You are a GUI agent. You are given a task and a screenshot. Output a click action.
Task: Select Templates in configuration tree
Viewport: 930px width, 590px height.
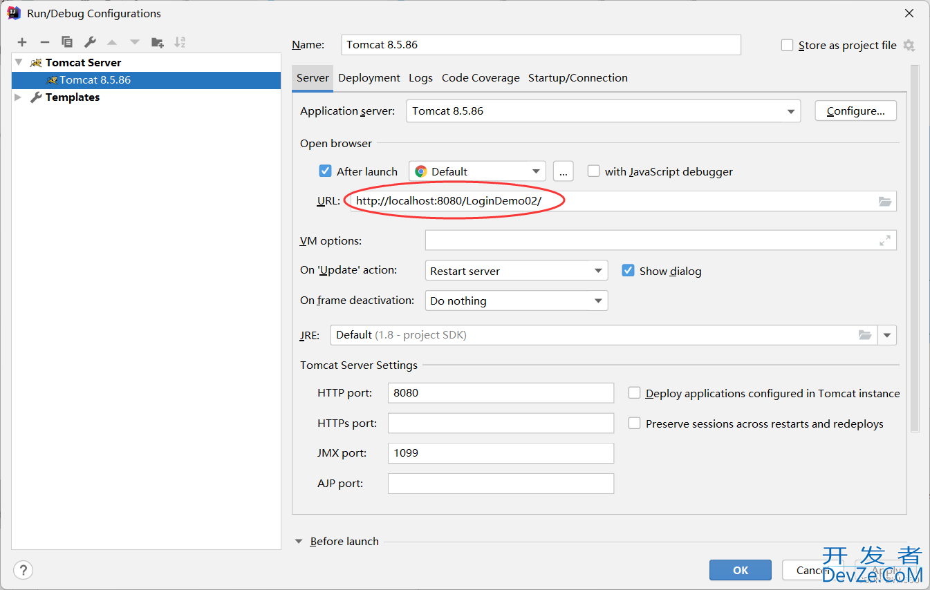click(73, 97)
